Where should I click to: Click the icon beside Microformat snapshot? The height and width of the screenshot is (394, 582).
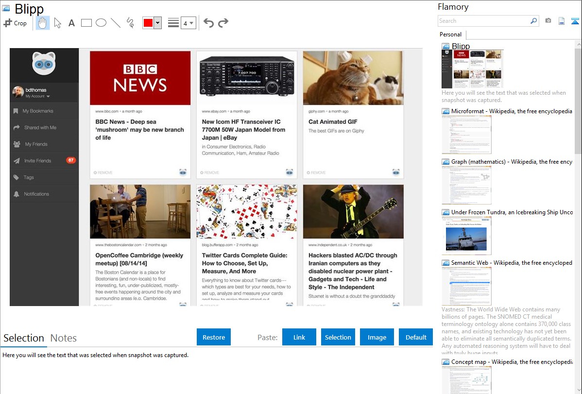445,111
